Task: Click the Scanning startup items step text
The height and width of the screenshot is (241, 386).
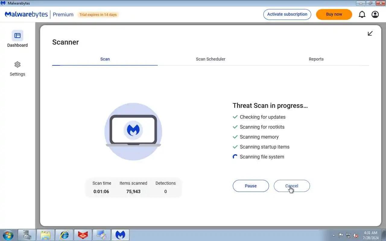Action: [264, 147]
